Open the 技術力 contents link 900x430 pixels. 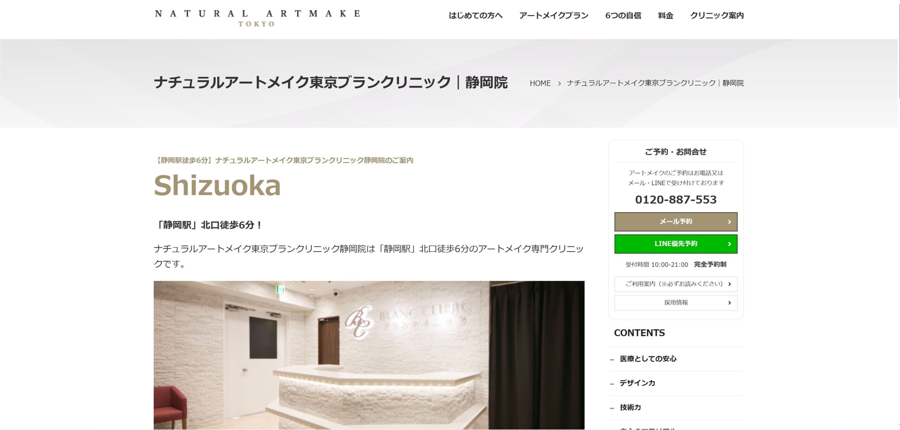(630, 408)
